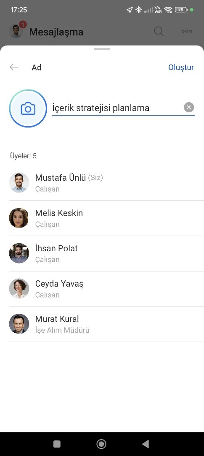Go back using the left arrow icon

click(14, 67)
